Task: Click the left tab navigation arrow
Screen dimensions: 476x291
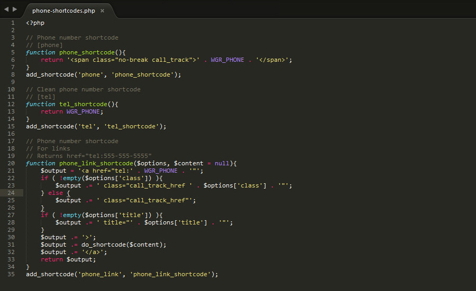Action: [x=6, y=10]
